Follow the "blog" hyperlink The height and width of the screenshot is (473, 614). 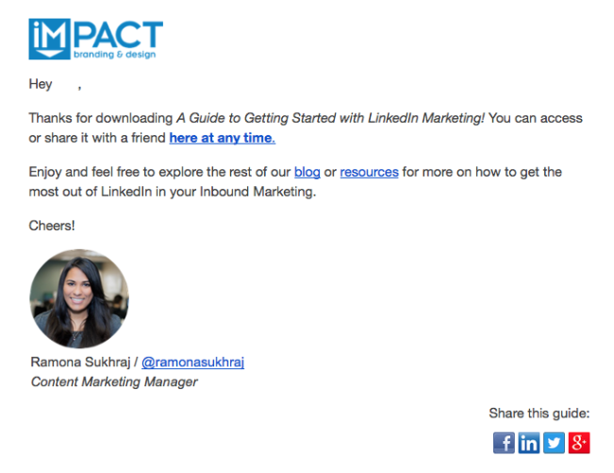307,172
